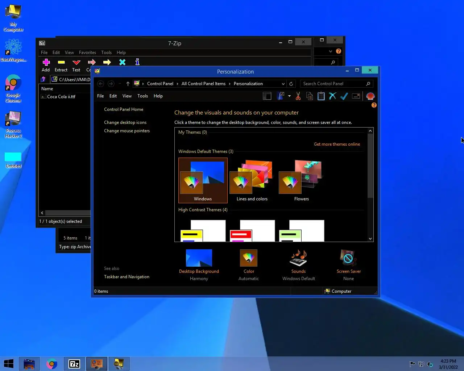
Task: Click the 7-Zip Test button
Action: click(76, 65)
